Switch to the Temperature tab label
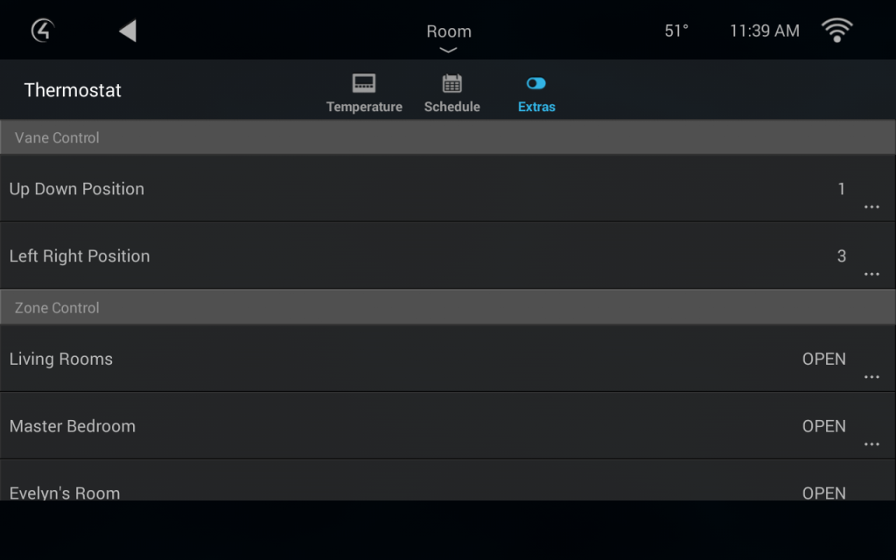Image resolution: width=896 pixels, height=560 pixels. (364, 107)
